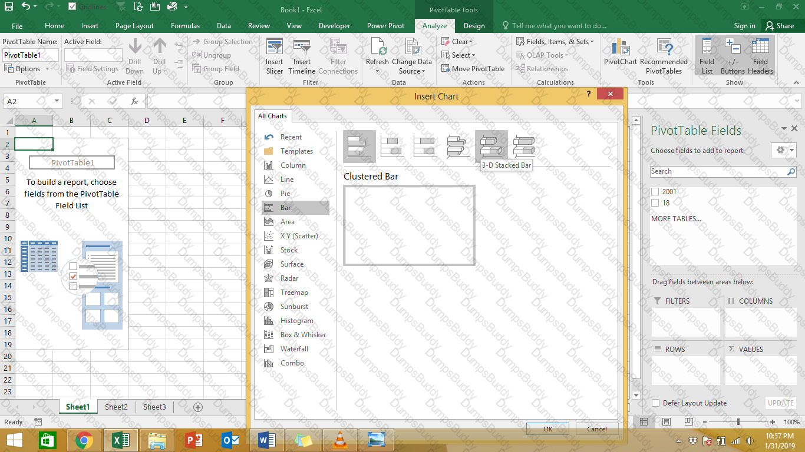805x452 pixels.
Task: Click the Insert Slicer icon
Action: click(274, 56)
